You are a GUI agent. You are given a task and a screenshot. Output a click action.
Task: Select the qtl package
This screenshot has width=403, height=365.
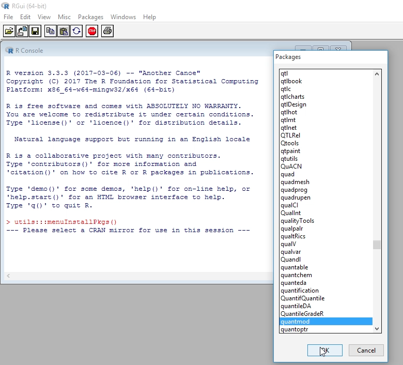coord(326,73)
